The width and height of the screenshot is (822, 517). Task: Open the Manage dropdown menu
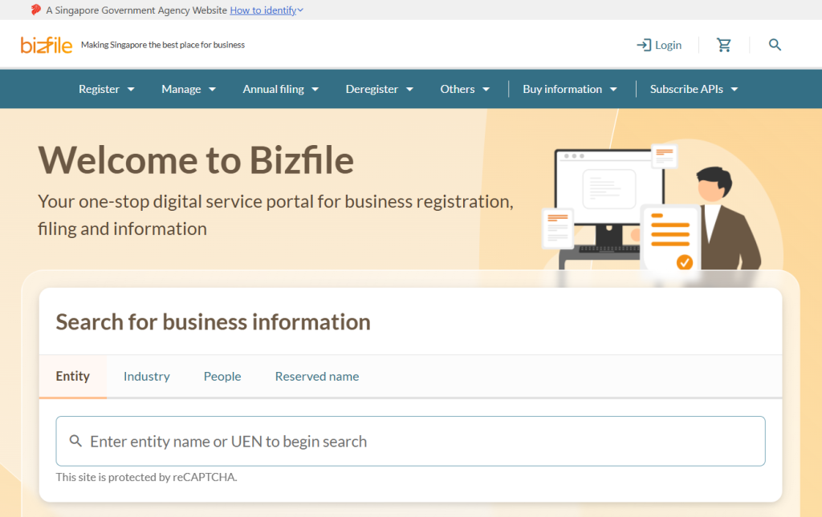(x=189, y=89)
